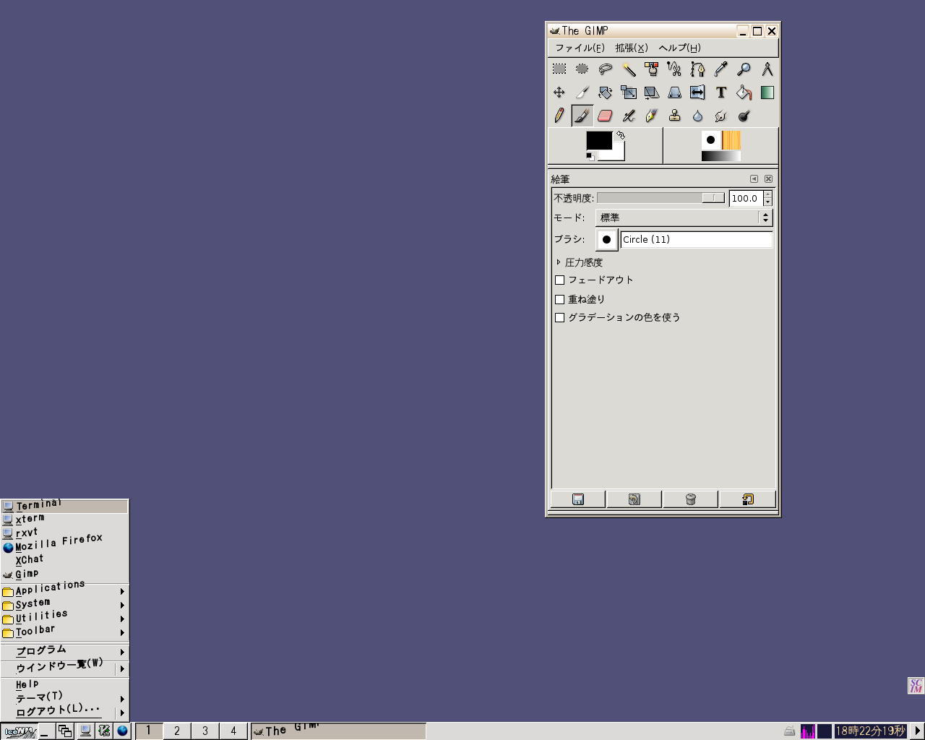This screenshot has height=740, width=925.
Task: Open the 拡張(X) menu in GIMP
Action: click(632, 48)
